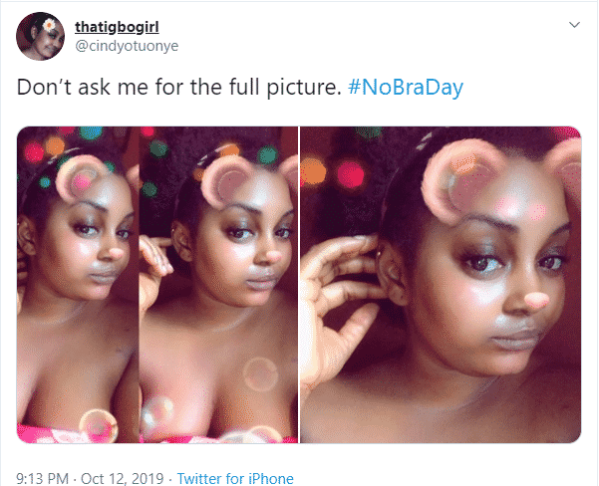The height and width of the screenshot is (486, 599).
Task: Click the flower on the profile avatar
Action: [49, 25]
